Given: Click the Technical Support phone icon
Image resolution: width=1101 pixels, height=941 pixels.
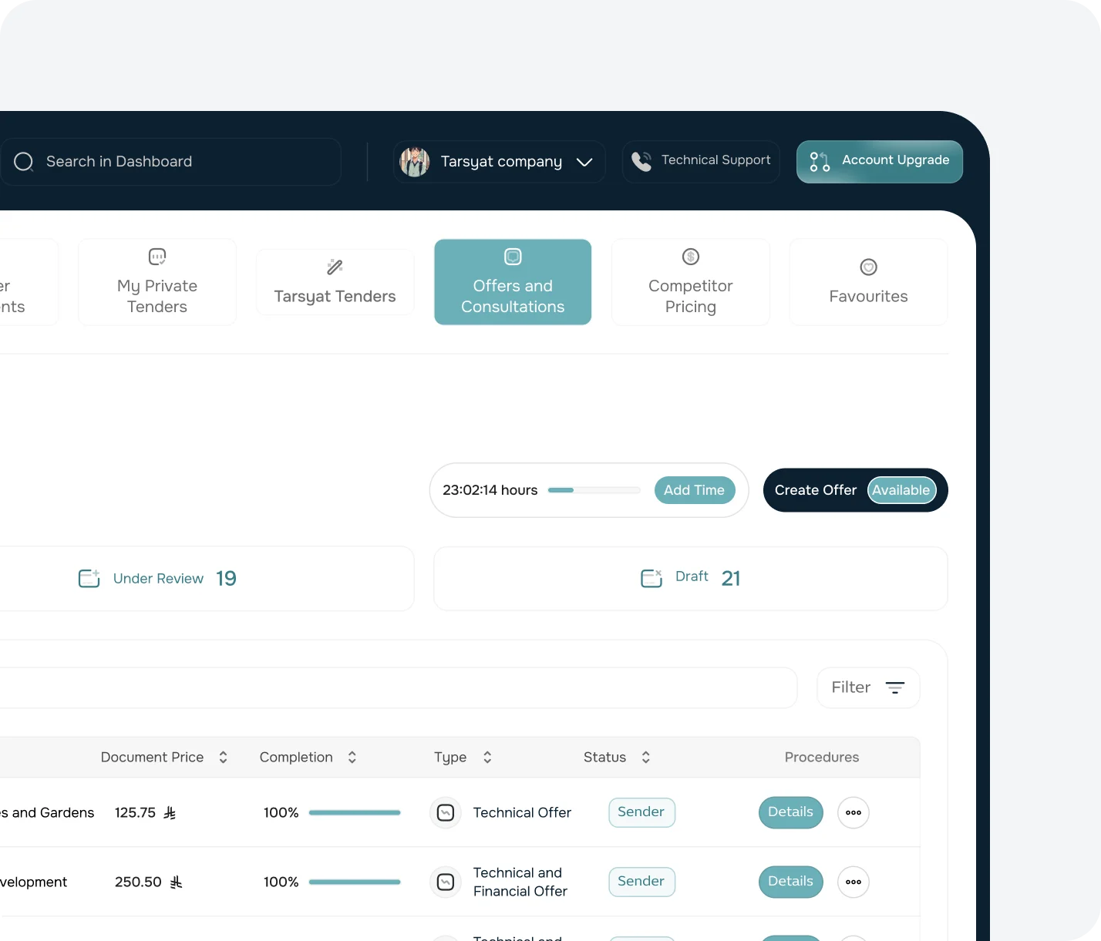Looking at the screenshot, I should pyautogui.click(x=641, y=161).
